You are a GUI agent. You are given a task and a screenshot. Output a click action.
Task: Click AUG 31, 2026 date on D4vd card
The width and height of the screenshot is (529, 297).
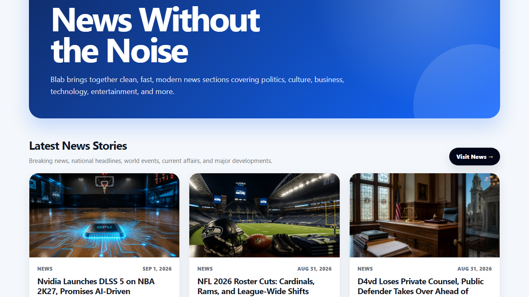pyautogui.click(x=474, y=269)
